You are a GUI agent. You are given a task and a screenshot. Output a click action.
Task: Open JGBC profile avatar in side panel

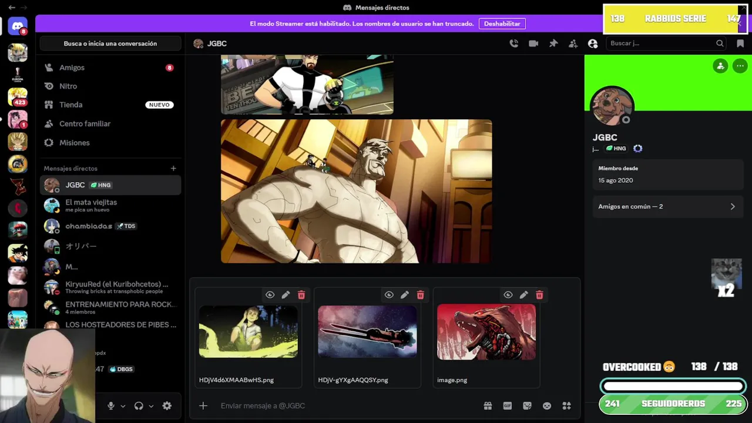612,106
